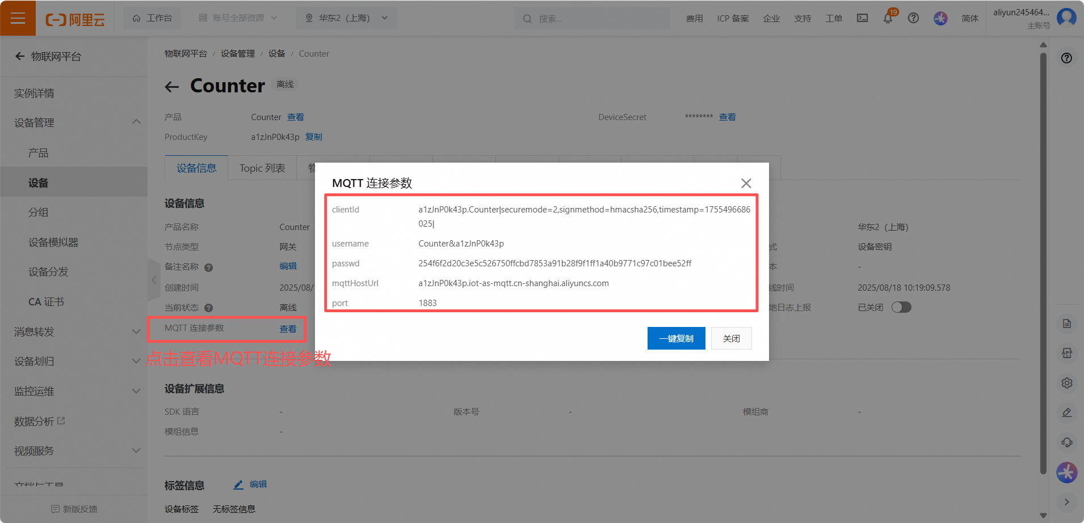Collapse the 设备管理 sidebar section
The width and height of the screenshot is (1084, 523).
tap(136, 122)
